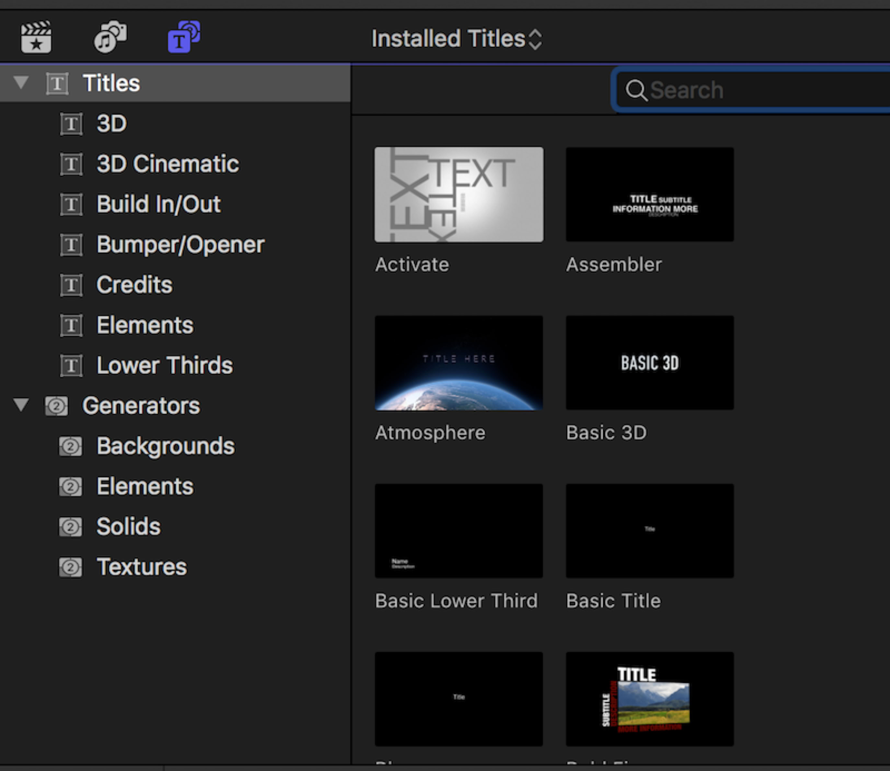Open the Installed Titles popup menu

(x=456, y=39)
